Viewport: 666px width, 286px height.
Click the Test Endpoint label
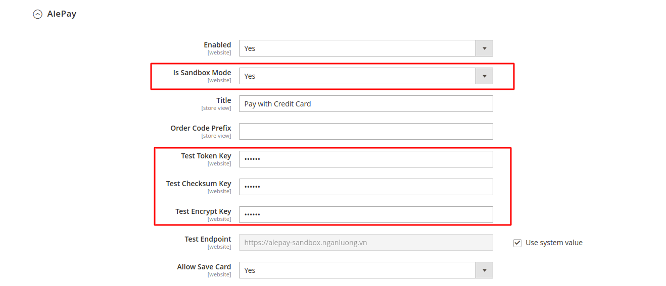208,239
